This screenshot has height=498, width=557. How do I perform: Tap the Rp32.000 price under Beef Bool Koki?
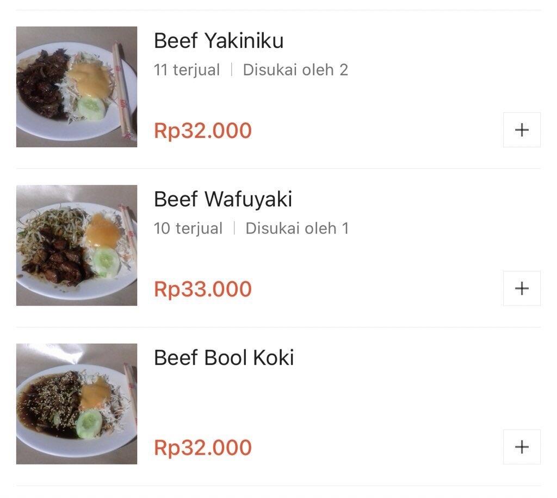coord(202,447)
